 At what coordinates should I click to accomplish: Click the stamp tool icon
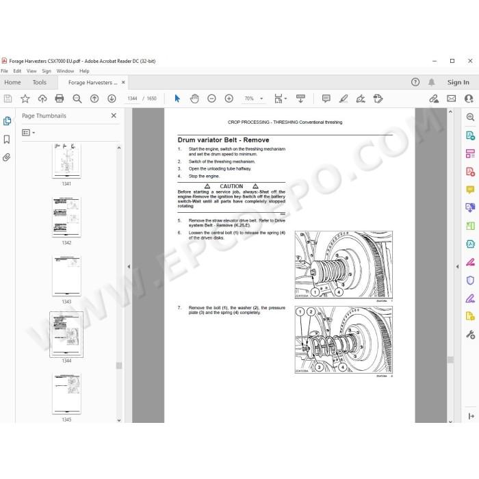click(x=378, y=99)
